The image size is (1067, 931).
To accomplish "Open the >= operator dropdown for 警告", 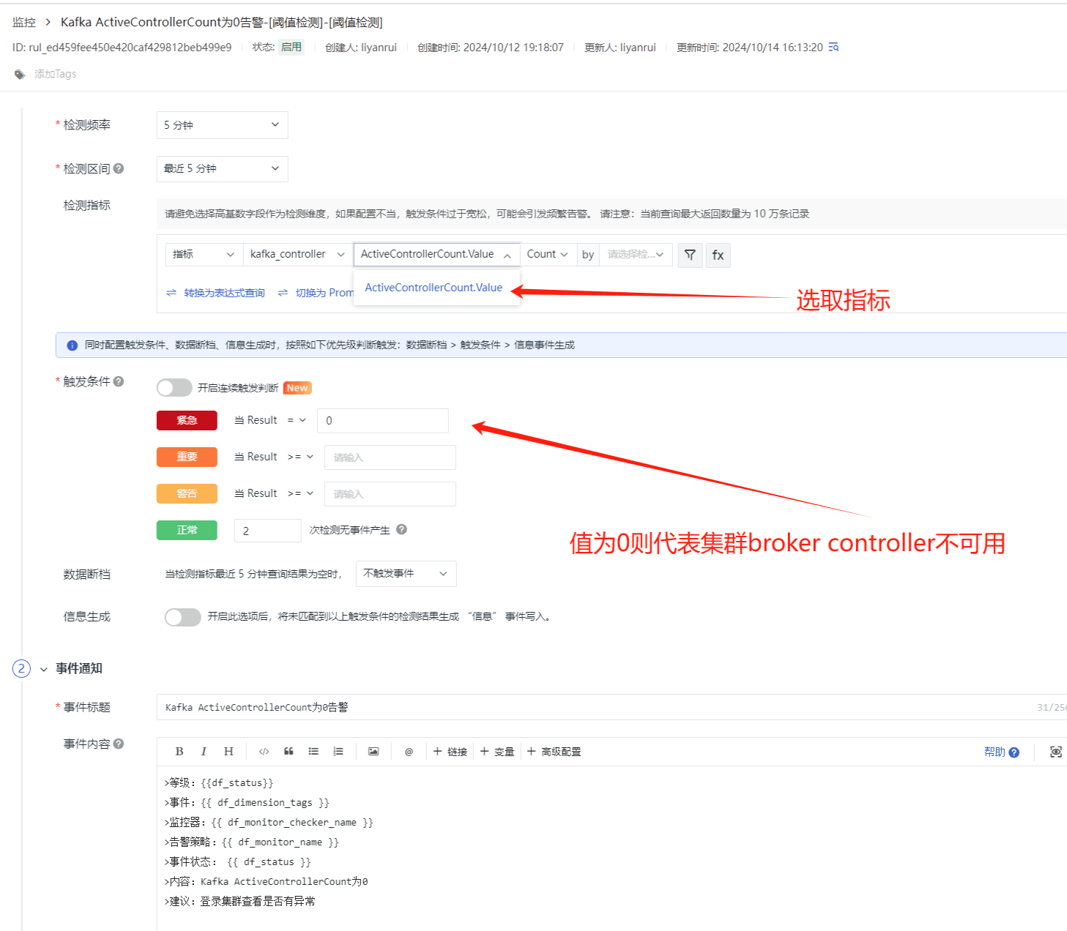I will point(300,493).
